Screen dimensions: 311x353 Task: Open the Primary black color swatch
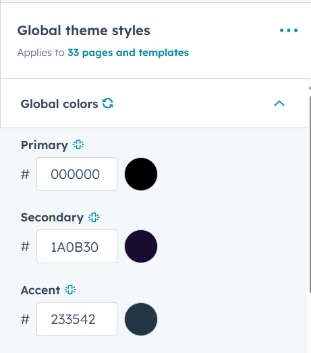(x=141, y=174)
